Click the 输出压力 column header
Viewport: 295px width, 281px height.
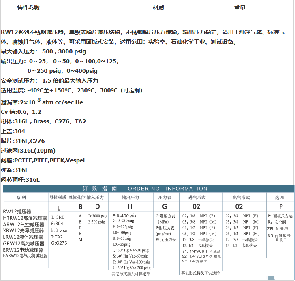point(130,197)
